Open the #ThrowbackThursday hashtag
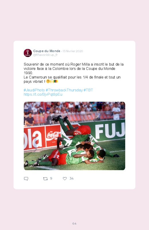 click(x=64, y=90)
